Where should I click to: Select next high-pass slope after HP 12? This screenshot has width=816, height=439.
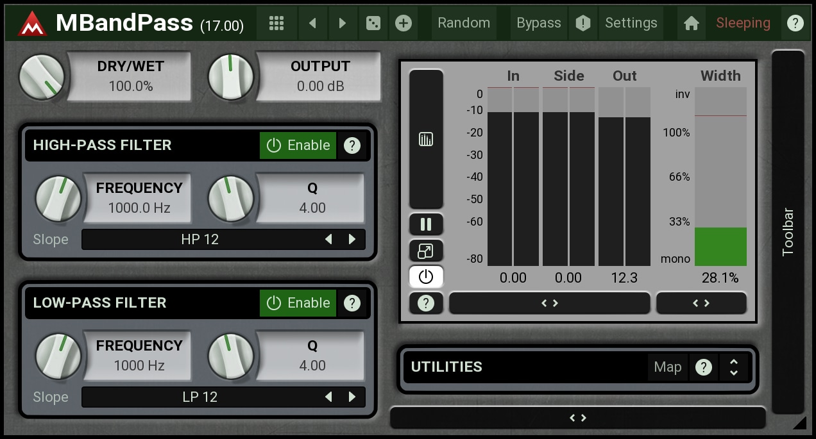(352, 240)
